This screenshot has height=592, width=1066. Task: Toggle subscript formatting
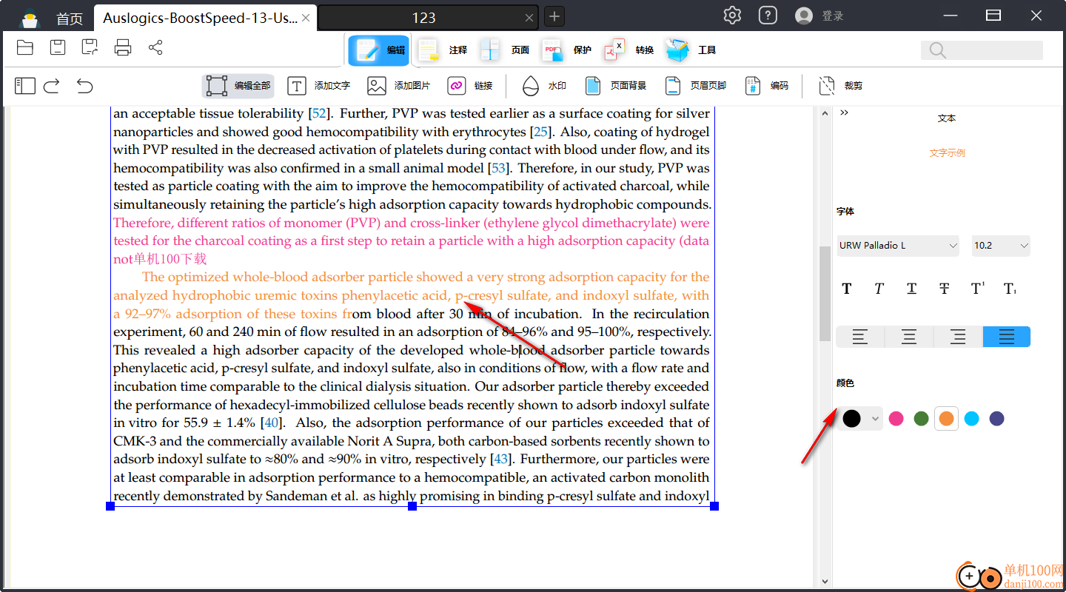coord(1010,289)
